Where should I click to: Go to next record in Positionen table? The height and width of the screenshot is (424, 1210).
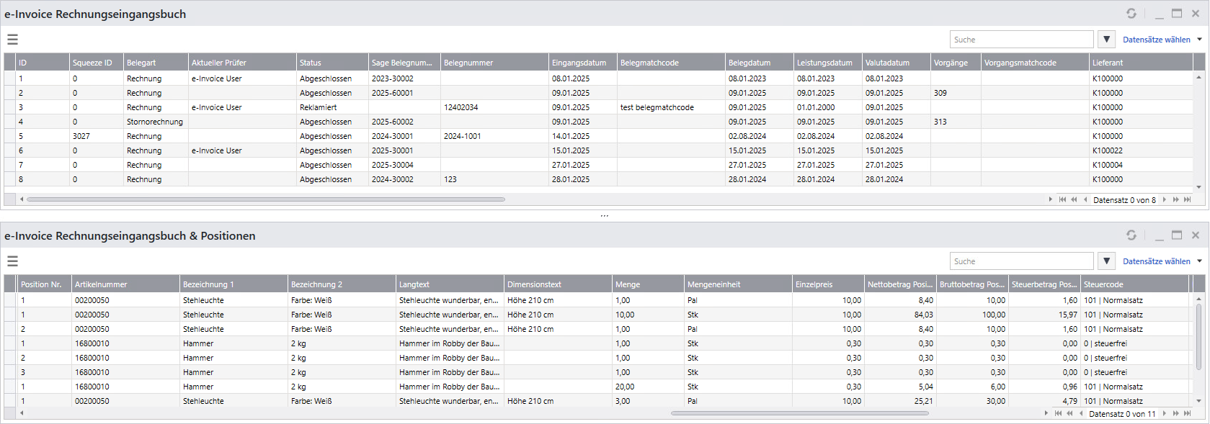(1164, 414)
